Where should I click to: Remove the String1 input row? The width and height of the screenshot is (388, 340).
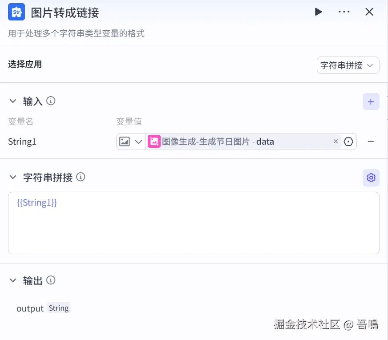click(x=371, y=141)
